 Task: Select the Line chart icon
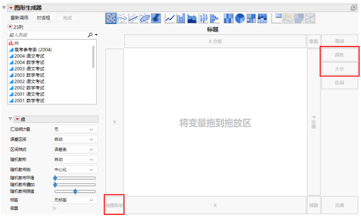click(170, 18)
